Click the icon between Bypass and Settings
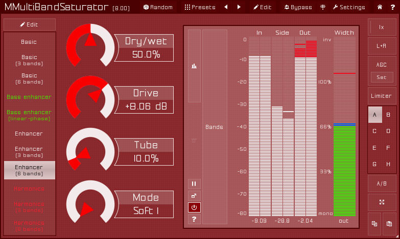Screen dimensions: 400x239 323,7
